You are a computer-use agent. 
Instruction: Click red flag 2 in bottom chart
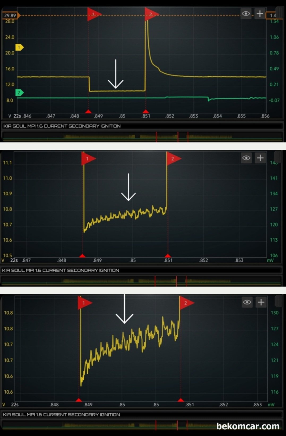click(187, 303)
